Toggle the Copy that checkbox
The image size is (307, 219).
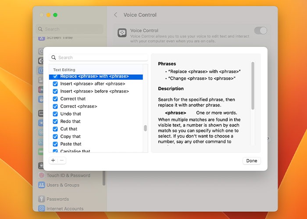click(x=55, y=137)
